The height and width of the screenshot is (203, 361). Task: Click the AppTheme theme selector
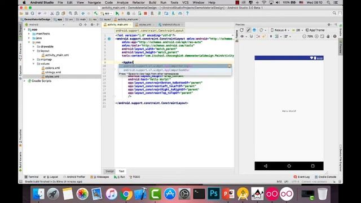point(315,30)
